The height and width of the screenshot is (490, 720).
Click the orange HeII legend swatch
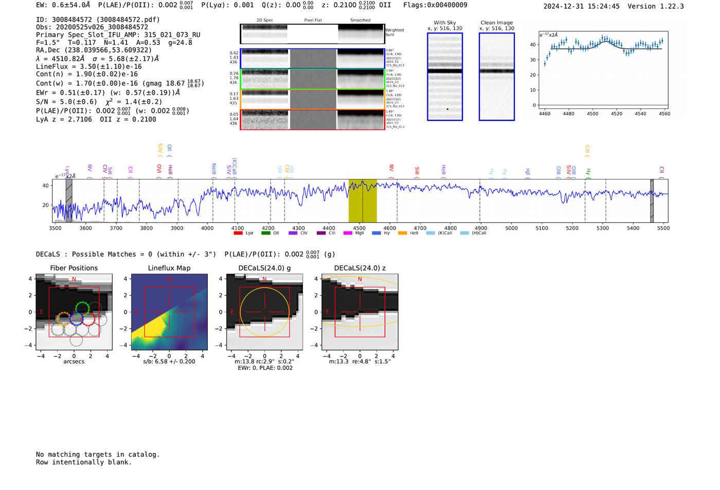(x=402, y=233)
